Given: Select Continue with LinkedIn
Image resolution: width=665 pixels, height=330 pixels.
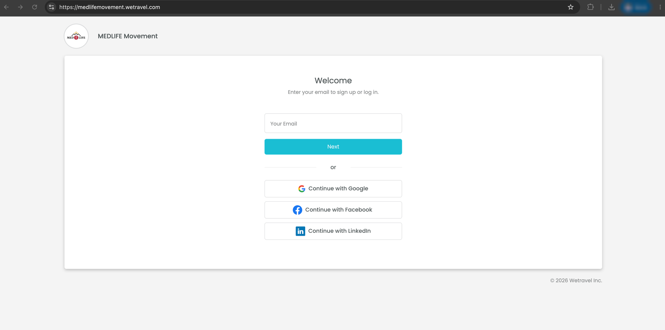Looking at the screenshot, I should click(x=333, y=231).
